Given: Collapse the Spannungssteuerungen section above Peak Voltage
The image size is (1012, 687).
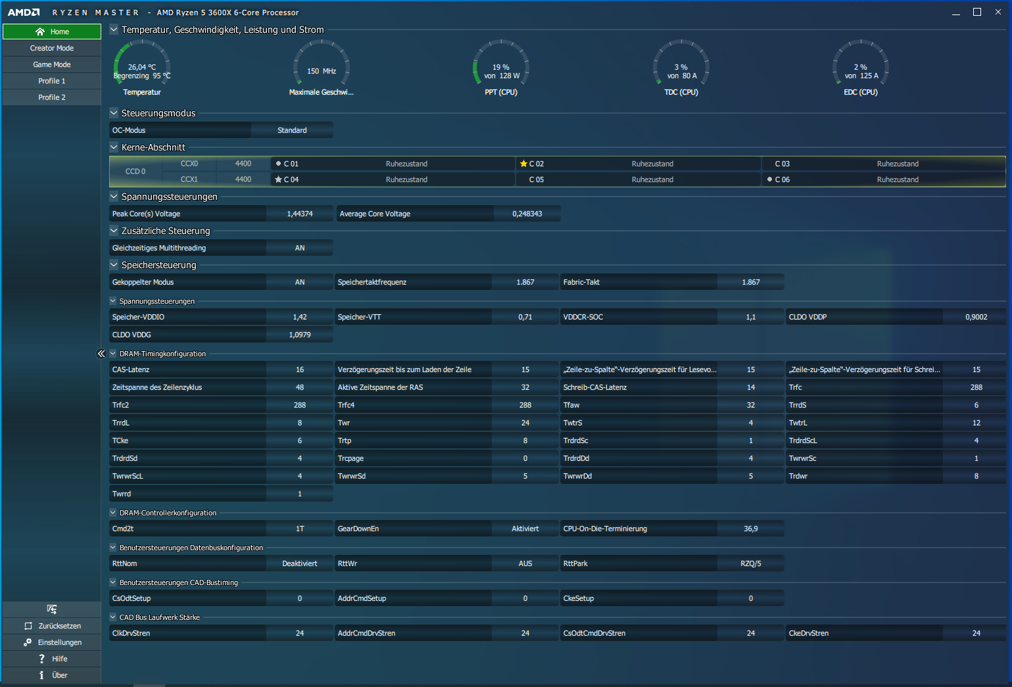Looking at the screenshot, I should [114, 197].
